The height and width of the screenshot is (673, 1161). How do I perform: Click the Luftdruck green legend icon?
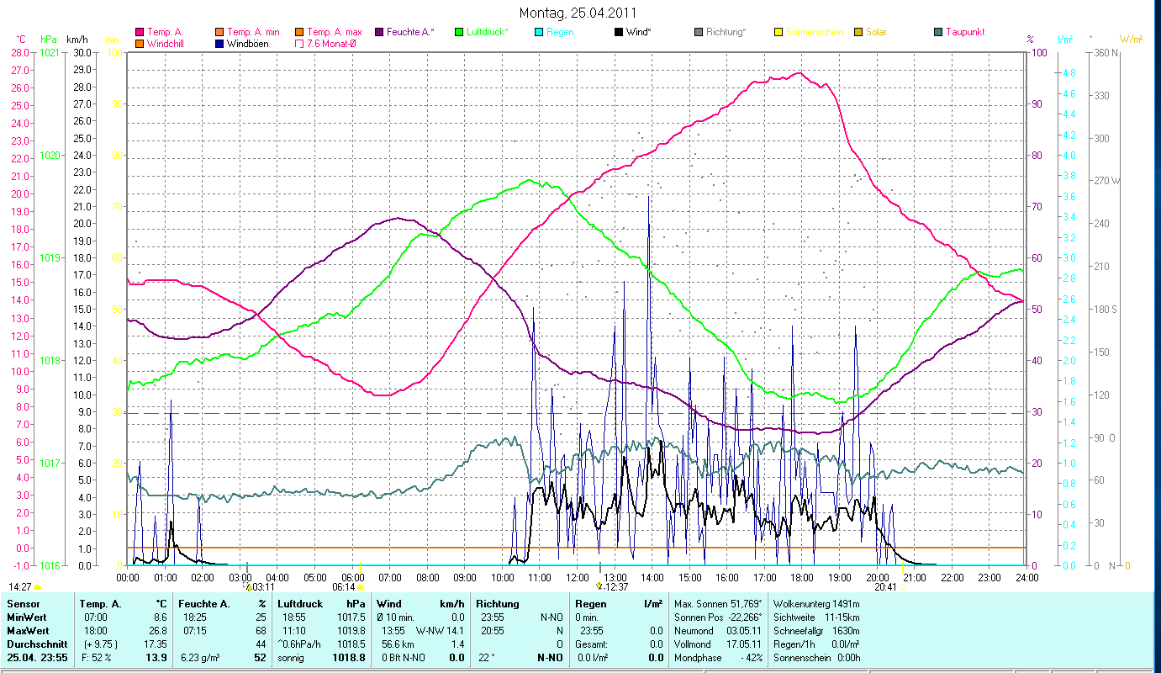click(x=459, y=32)
